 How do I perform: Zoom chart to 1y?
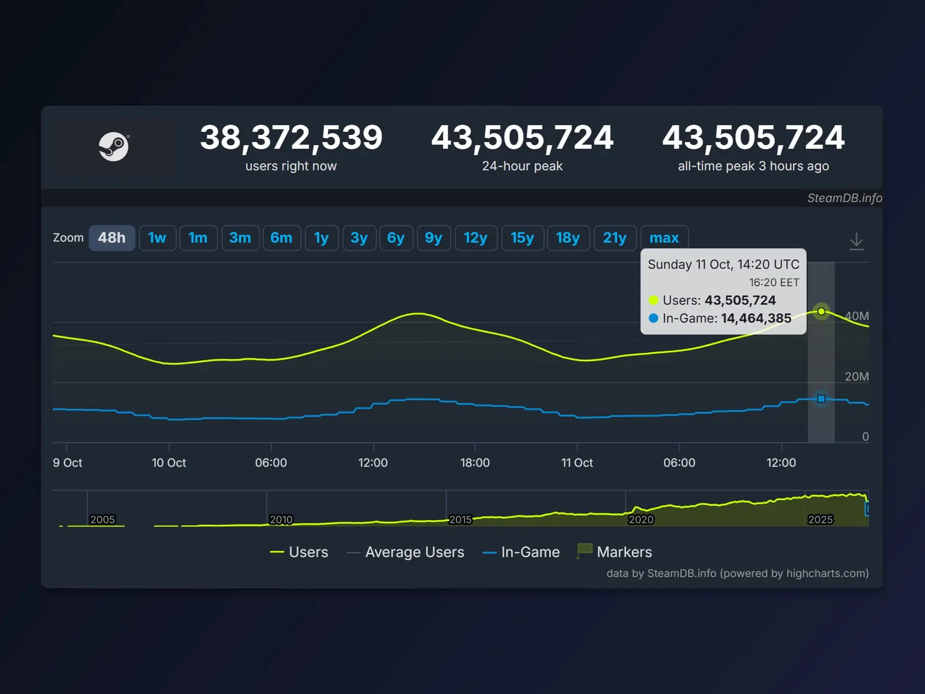[321, 238]
